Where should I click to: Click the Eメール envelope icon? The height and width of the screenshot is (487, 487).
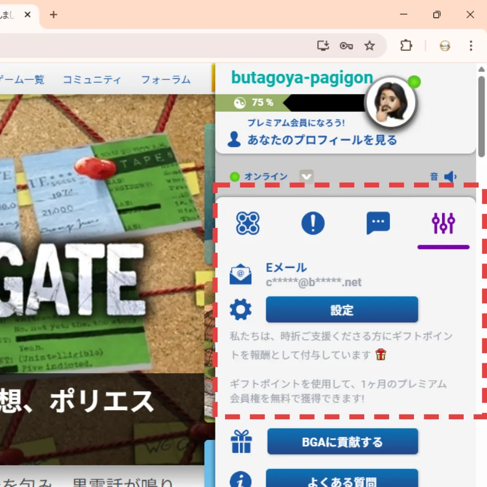click(x=240, y=274)
